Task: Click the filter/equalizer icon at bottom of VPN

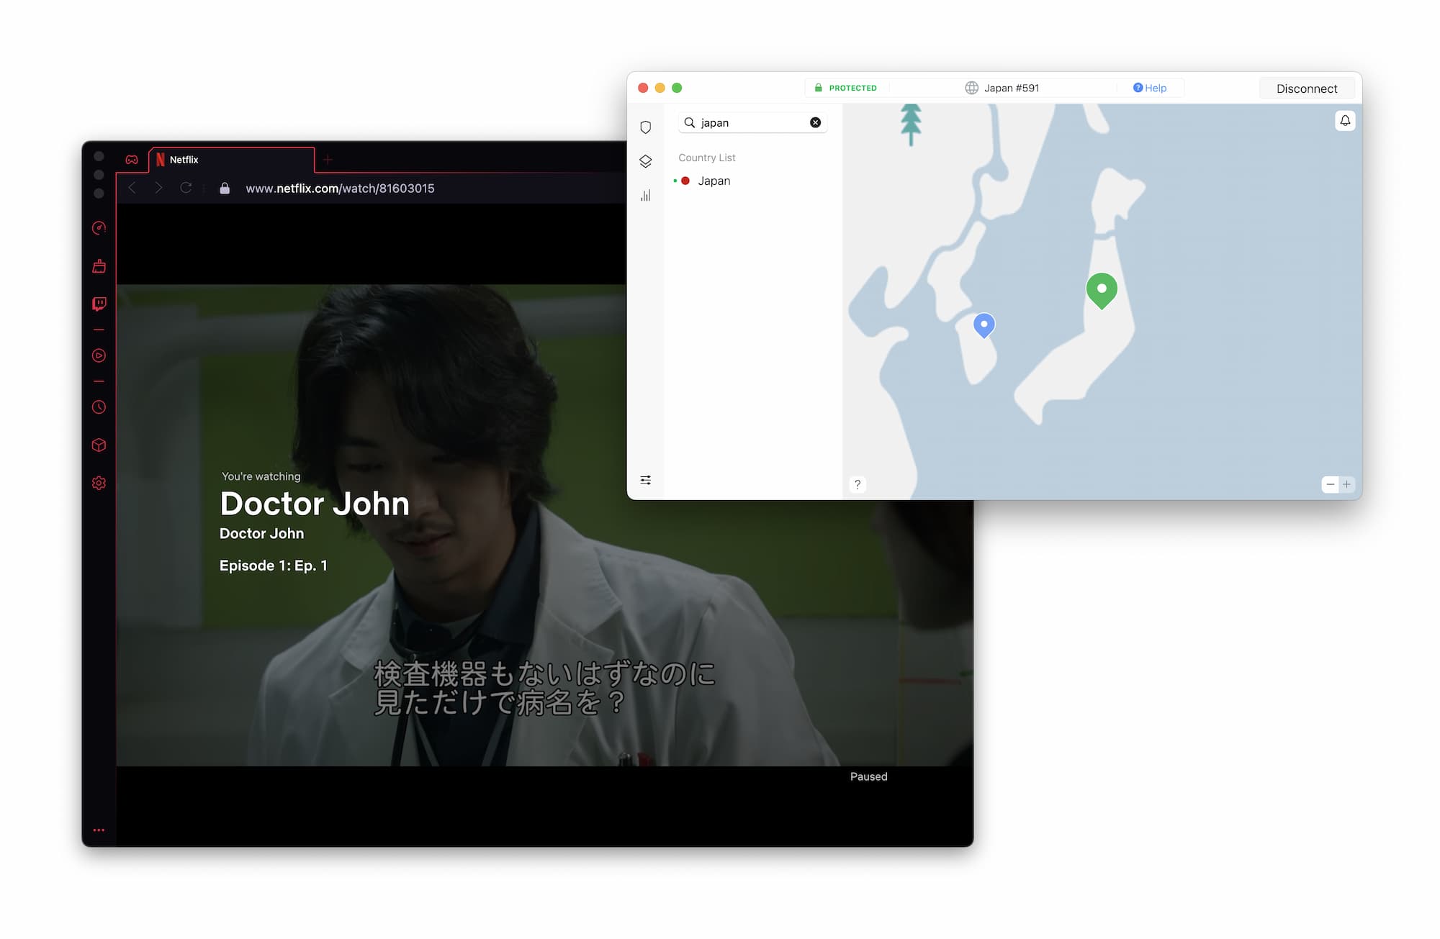Action: tap(646, 481)
